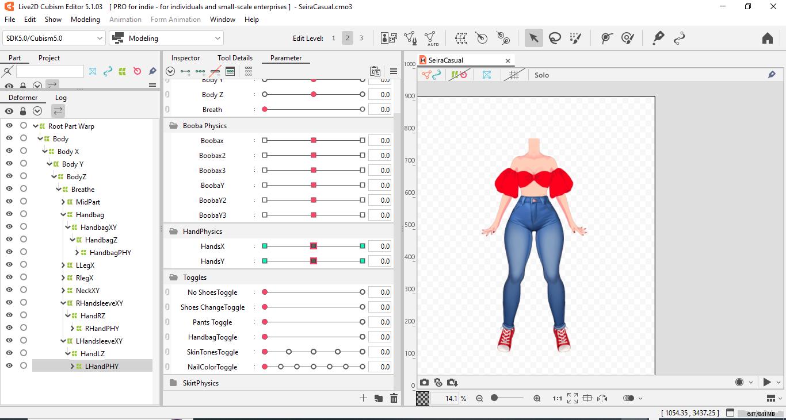The width and height of the screenshot is (786, 420).
Task: Toggle visibility of the LHandPHY deformer
Action: click(9, 365)
